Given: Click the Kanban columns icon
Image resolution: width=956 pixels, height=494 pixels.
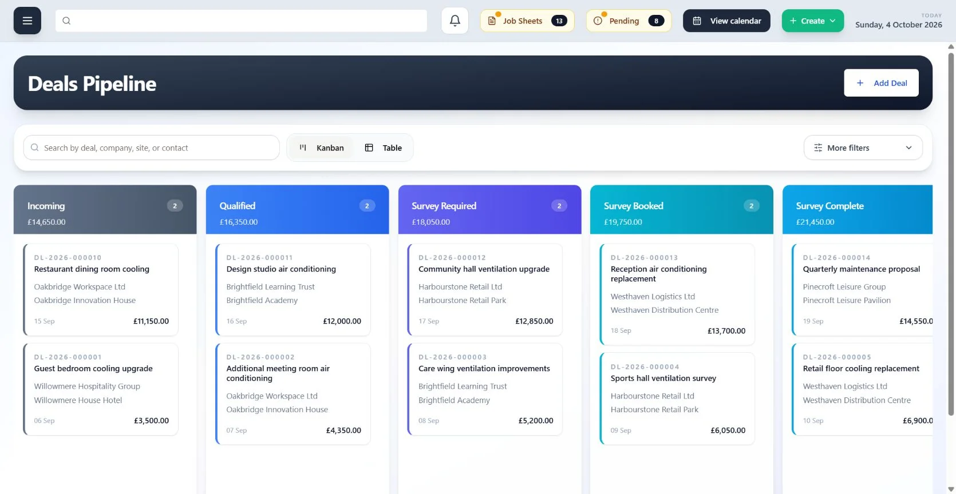Looking at the screenshot, I should tap(303, 148).
